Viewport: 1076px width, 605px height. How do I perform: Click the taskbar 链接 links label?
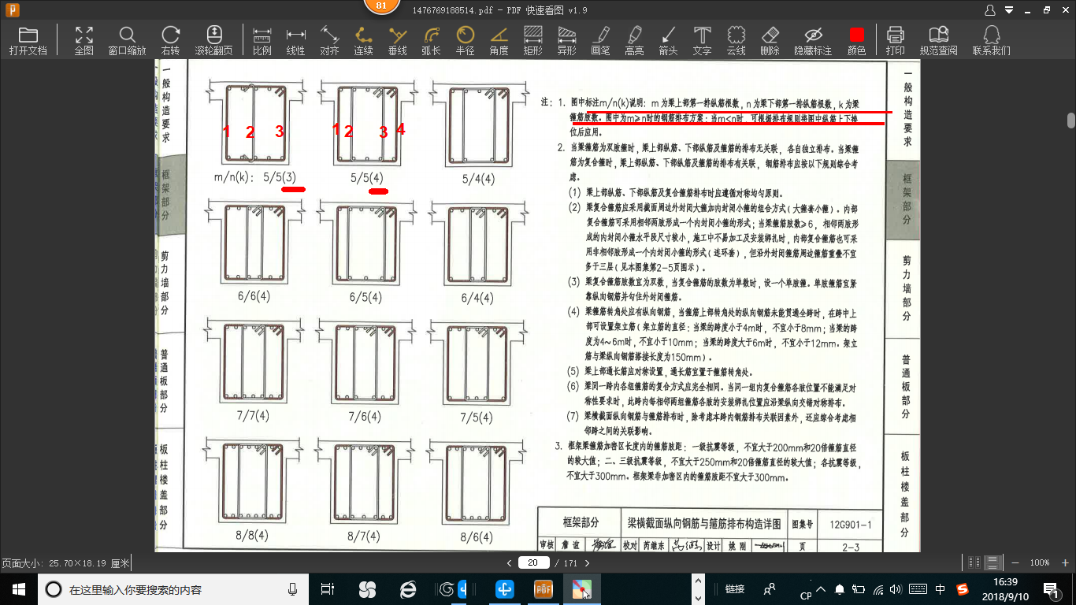tap(735, 588)
